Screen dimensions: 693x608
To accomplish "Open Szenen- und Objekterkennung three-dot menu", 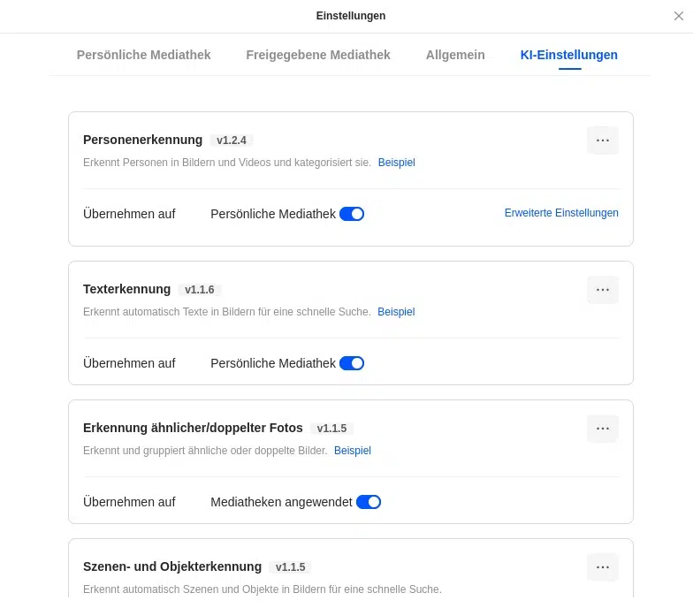I will [602, 567].
